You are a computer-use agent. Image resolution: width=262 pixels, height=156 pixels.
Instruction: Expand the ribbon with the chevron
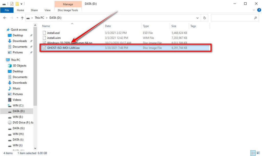(254, 10)
